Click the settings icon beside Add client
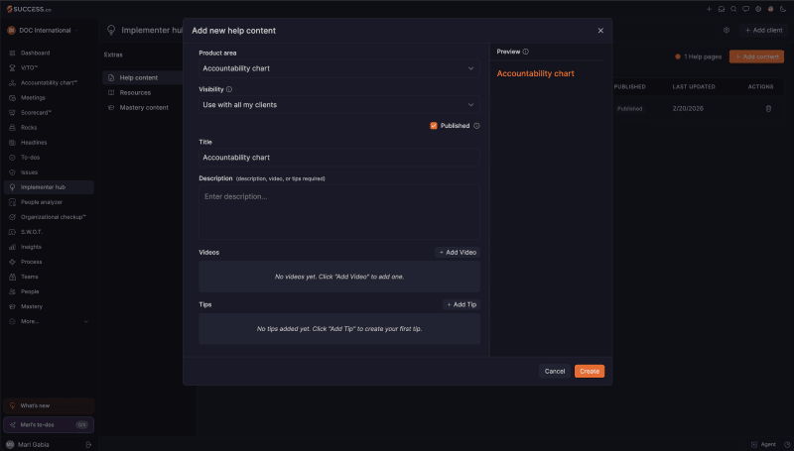794x451 pixels. point(727,31)
